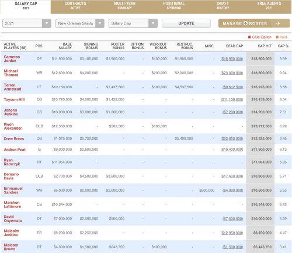
Task: Sort by POS. column header
Action: (x=39, y=46)
